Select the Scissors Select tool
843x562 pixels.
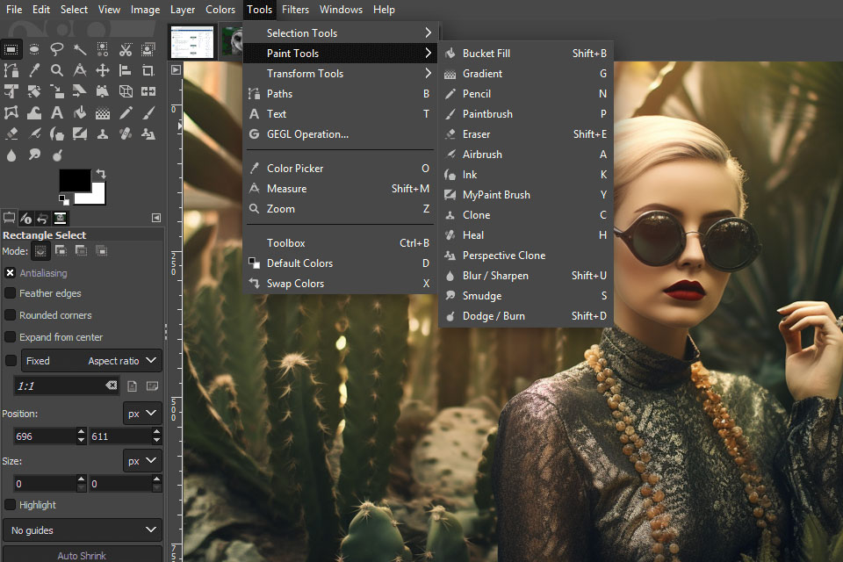pos(126,49)
